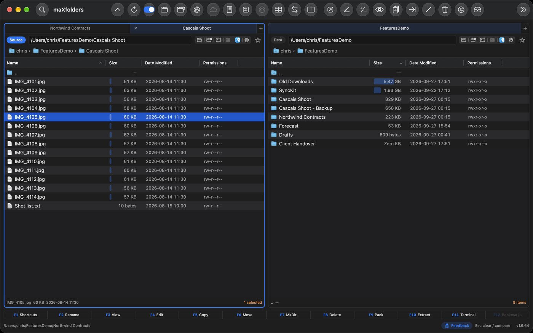This screenshot has width=533, height=333.
Task: Open the search magnifier in the title bar
Action: (x=42, y=10)
